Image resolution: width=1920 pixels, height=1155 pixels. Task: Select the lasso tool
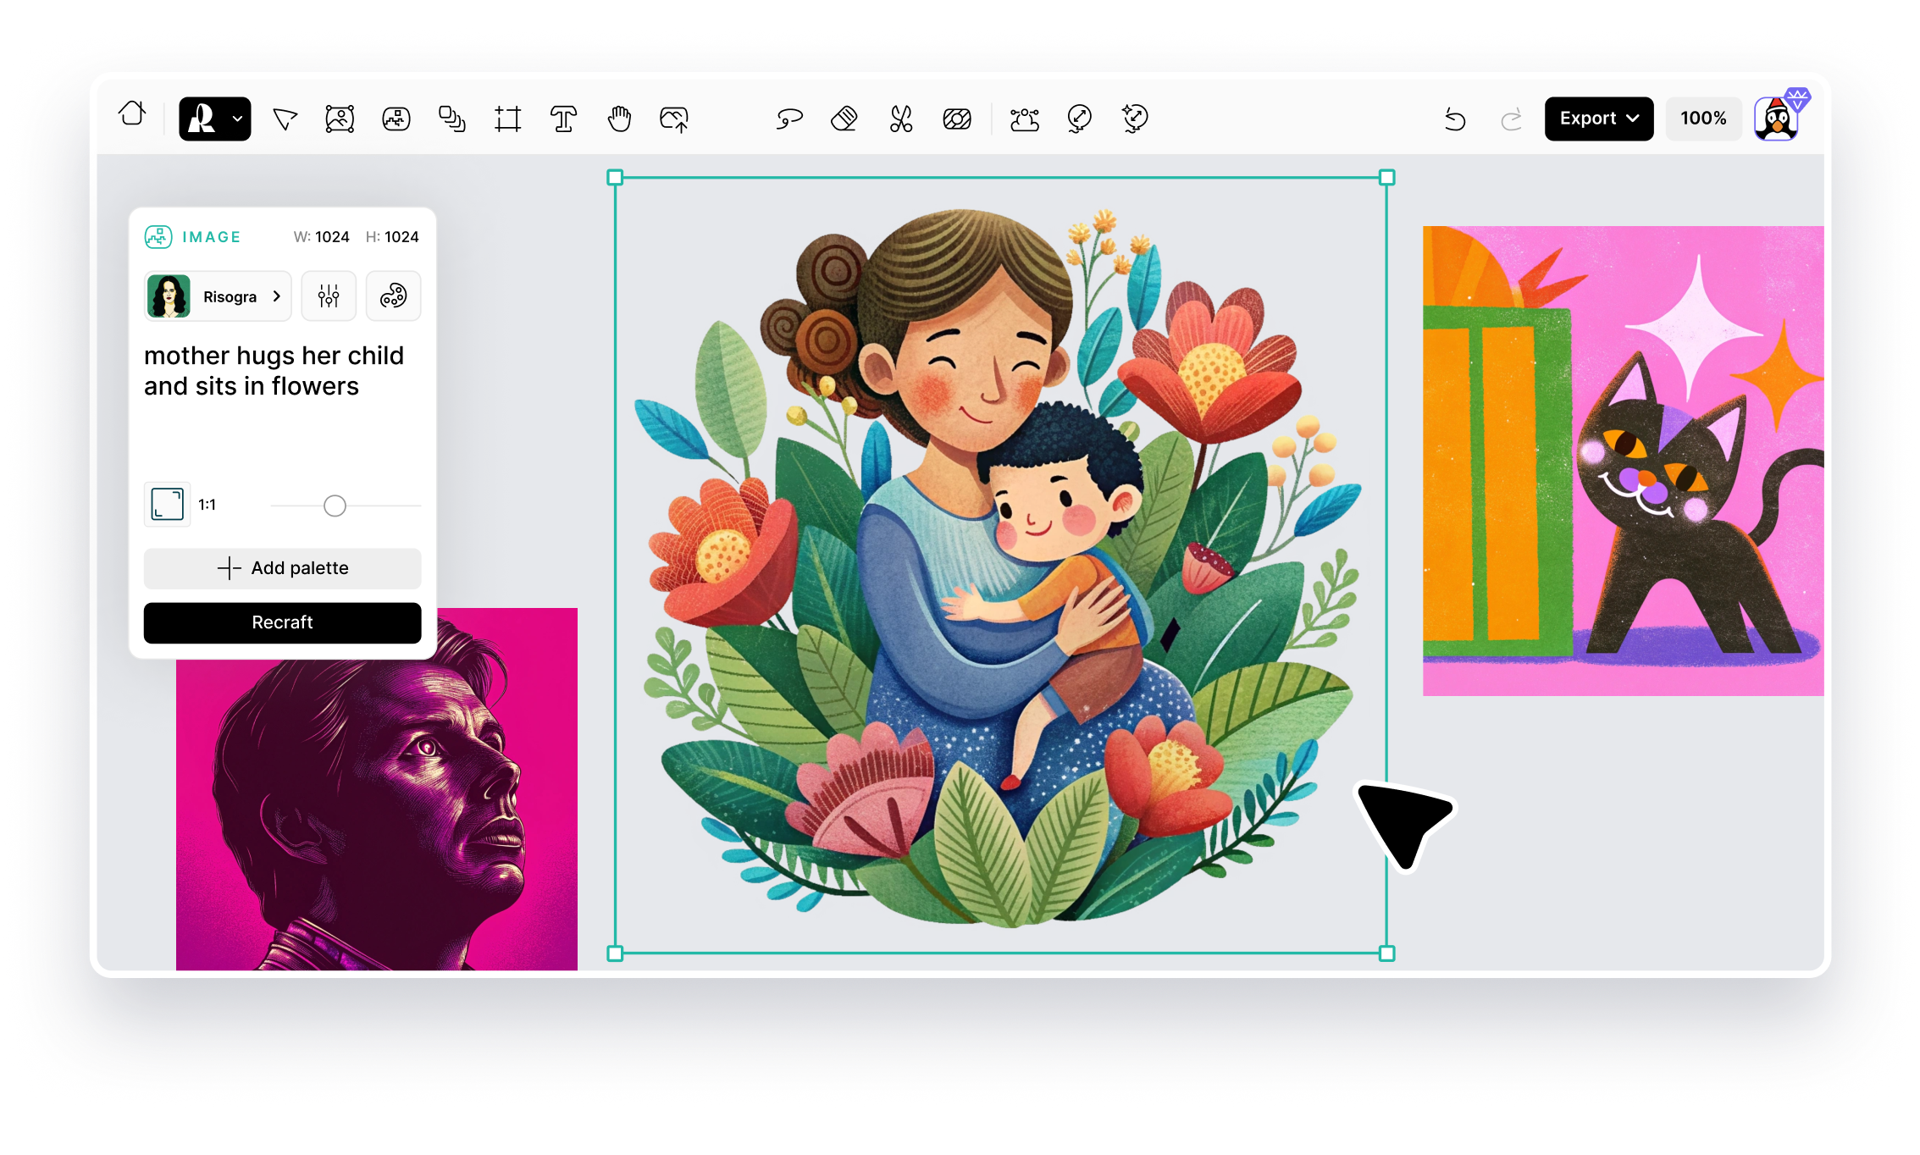click(x=788, y=119)
